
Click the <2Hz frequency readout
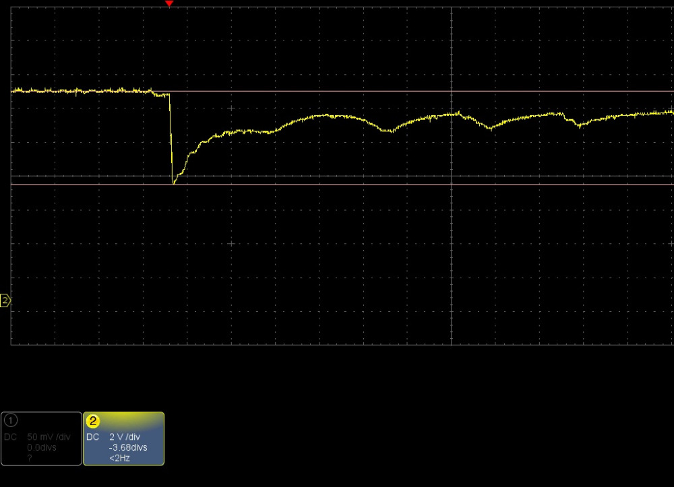[x=119, y=458]
